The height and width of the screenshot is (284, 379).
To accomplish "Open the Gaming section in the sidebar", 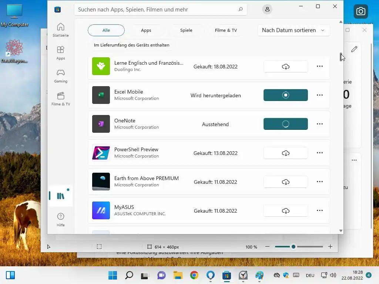I will point(61,76).
